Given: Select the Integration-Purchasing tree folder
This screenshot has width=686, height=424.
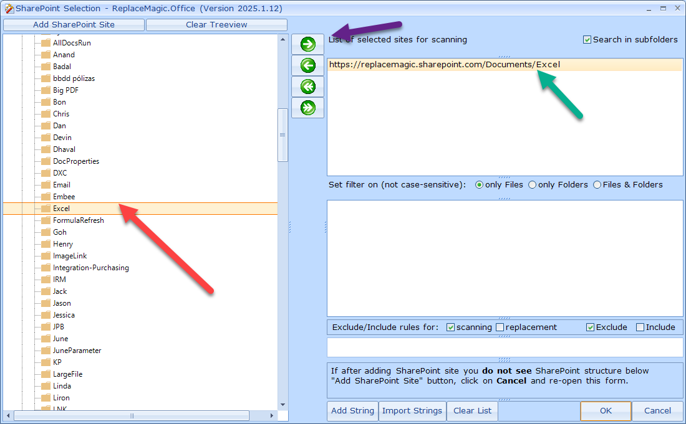Looking at the screenshot, I should click(90, 268).
